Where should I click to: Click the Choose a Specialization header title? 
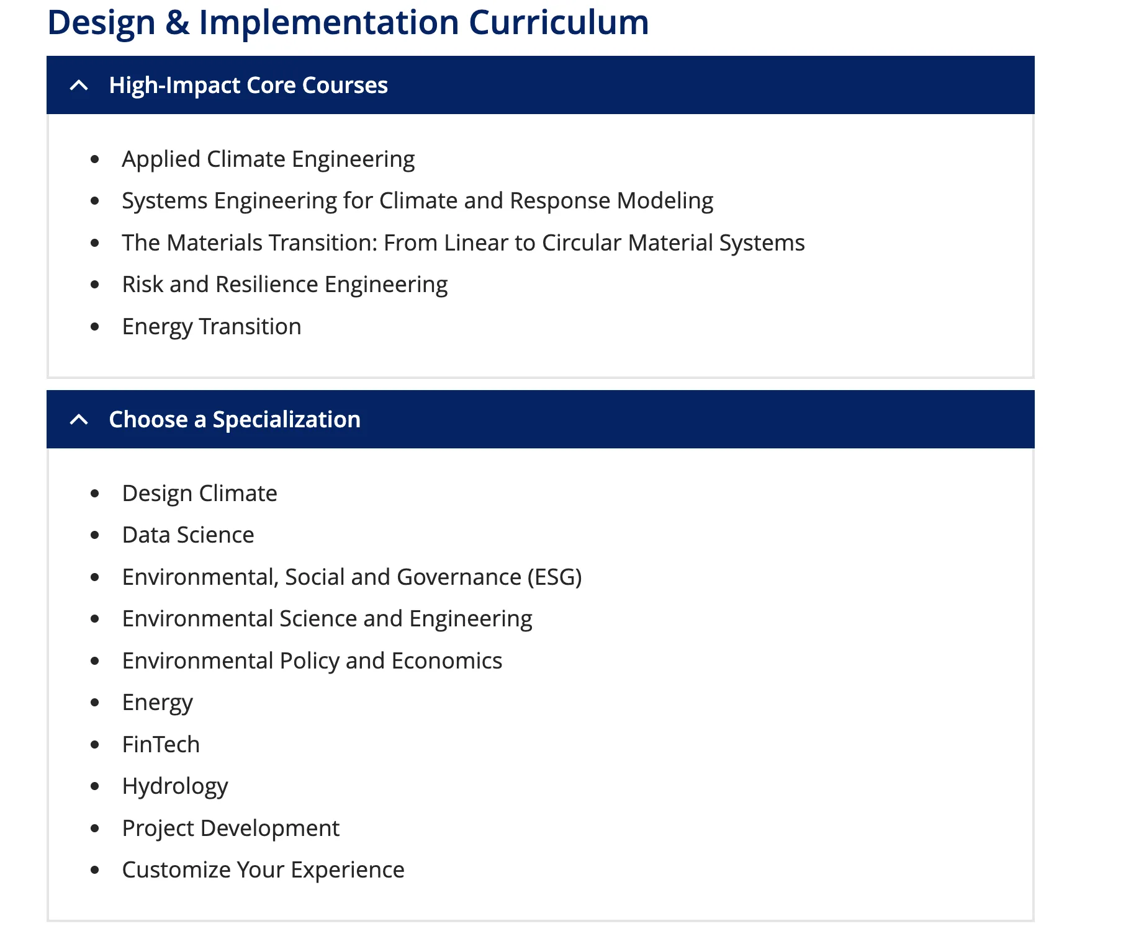pos(235,420)
